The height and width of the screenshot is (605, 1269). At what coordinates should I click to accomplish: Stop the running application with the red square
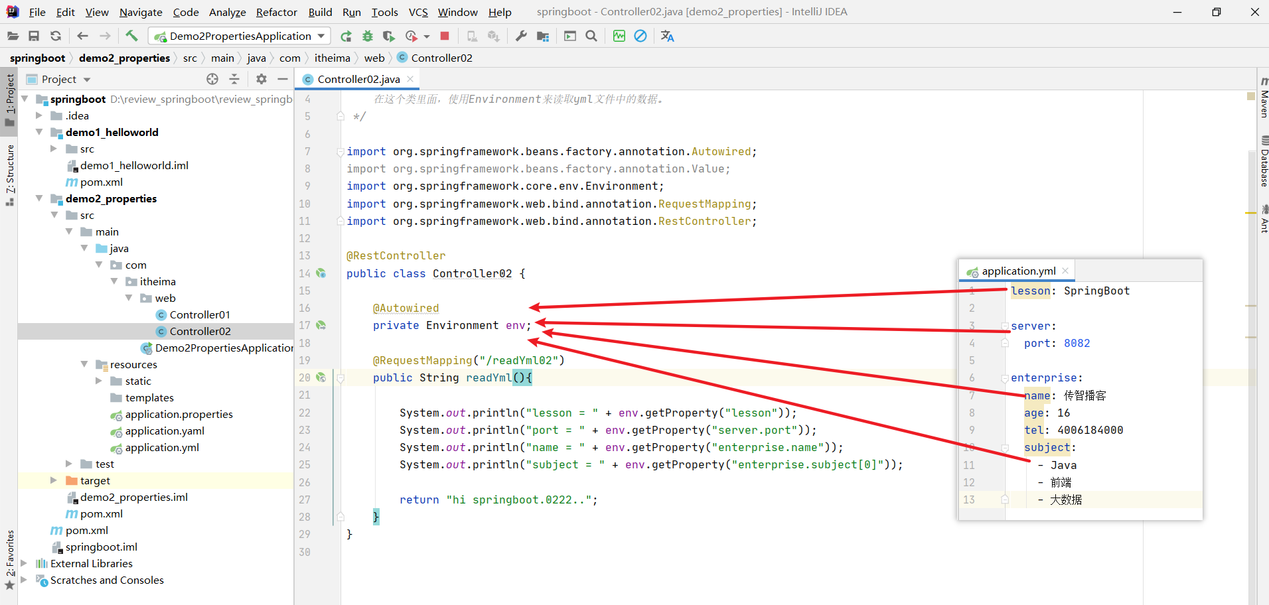[x=445, y=36]
